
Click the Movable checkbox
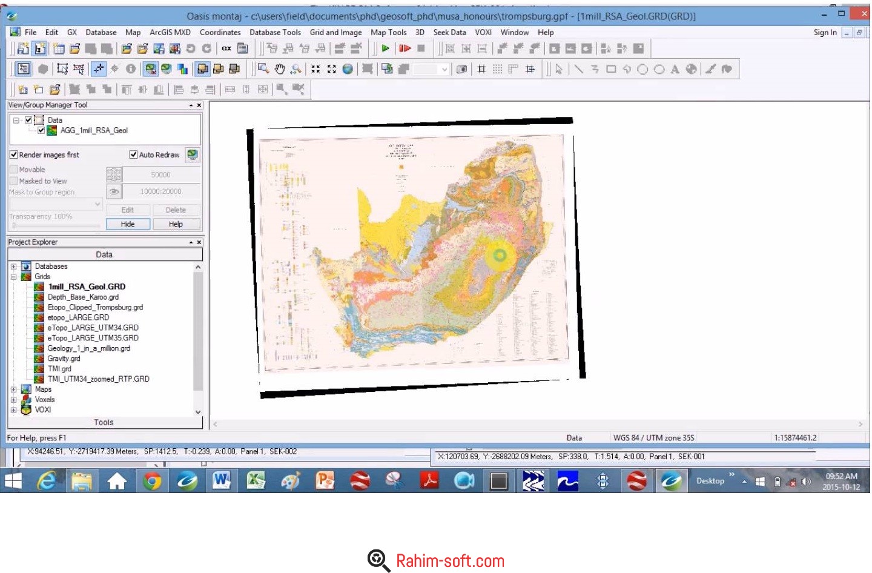pos(13,170)
